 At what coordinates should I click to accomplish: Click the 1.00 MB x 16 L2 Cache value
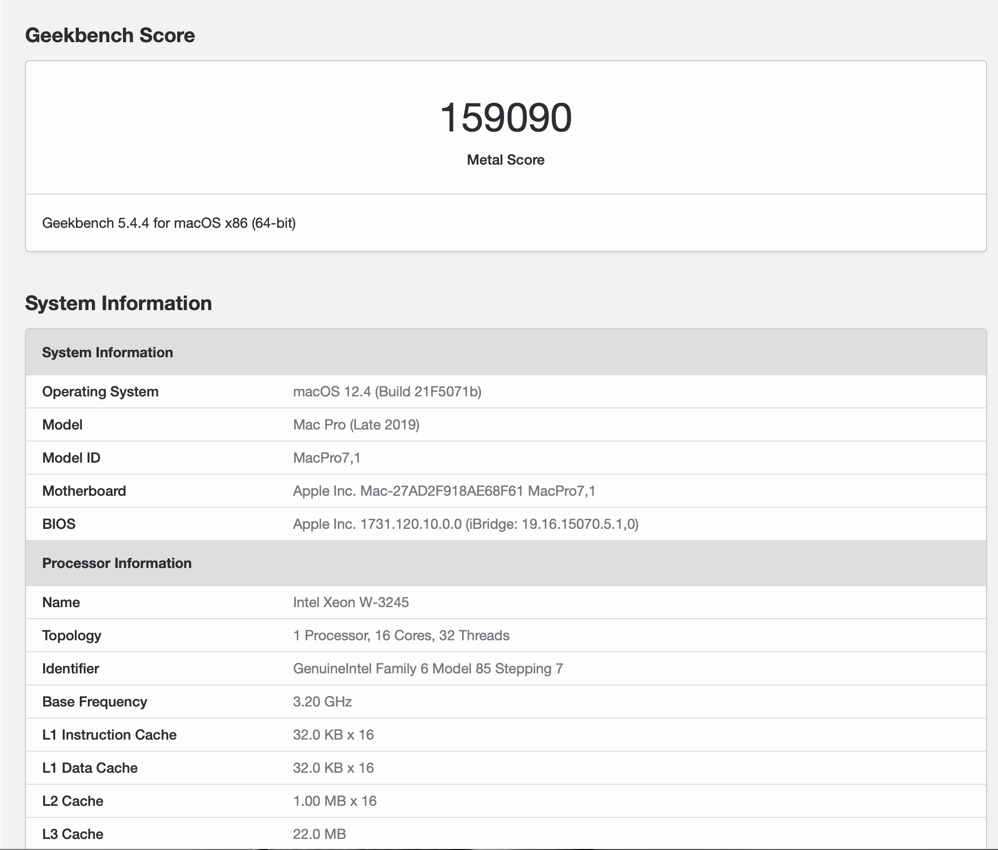tap(335, 801)
